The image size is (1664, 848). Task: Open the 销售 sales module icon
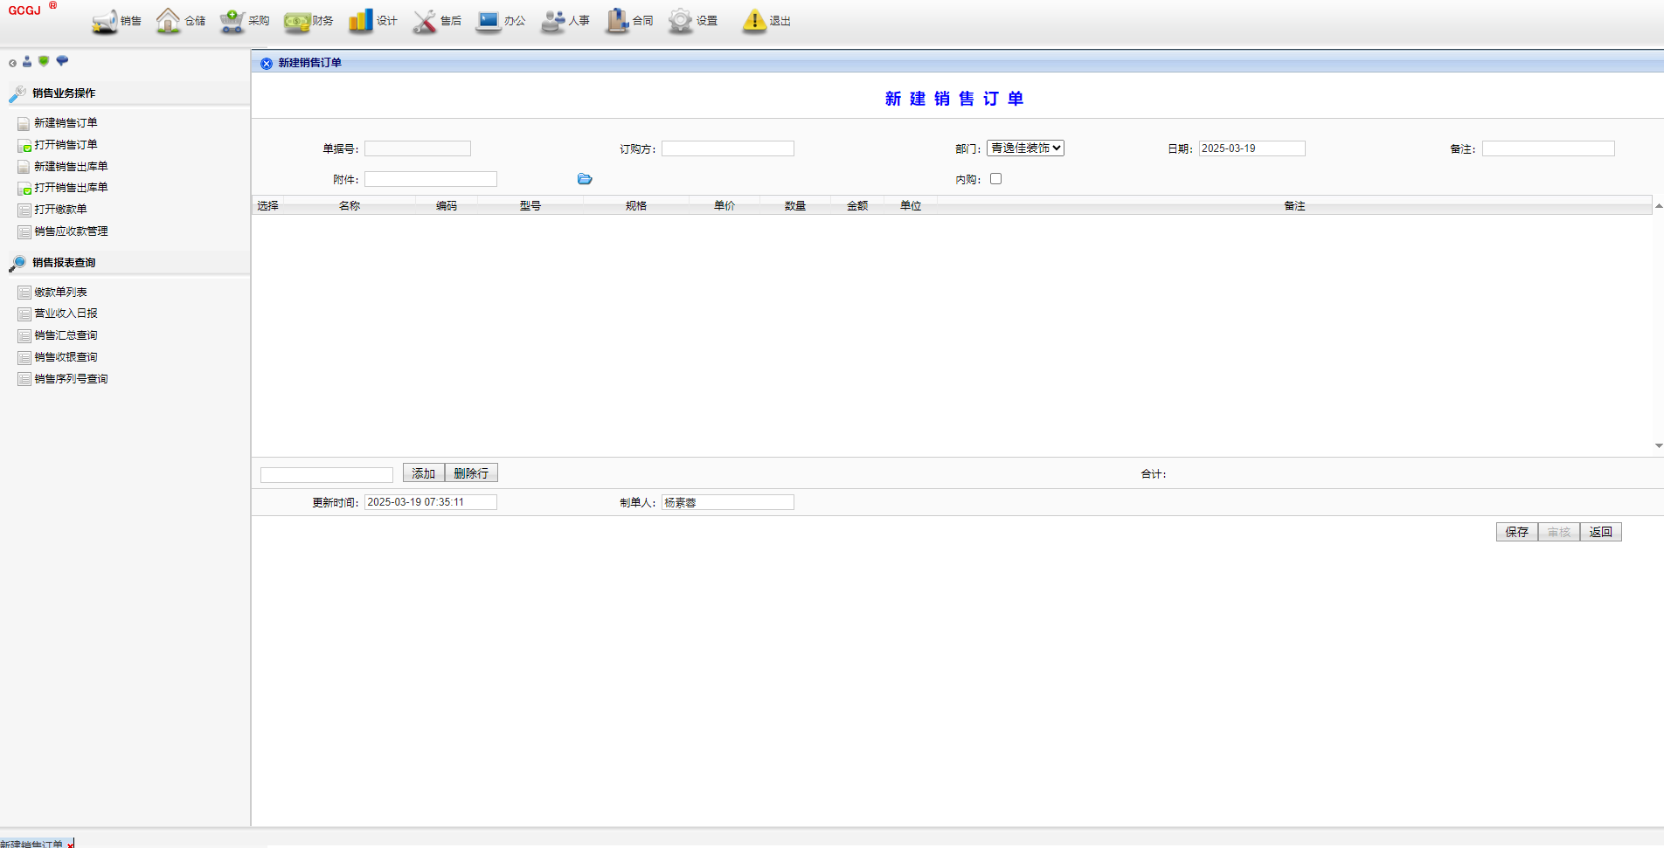[x=105, y=21]
